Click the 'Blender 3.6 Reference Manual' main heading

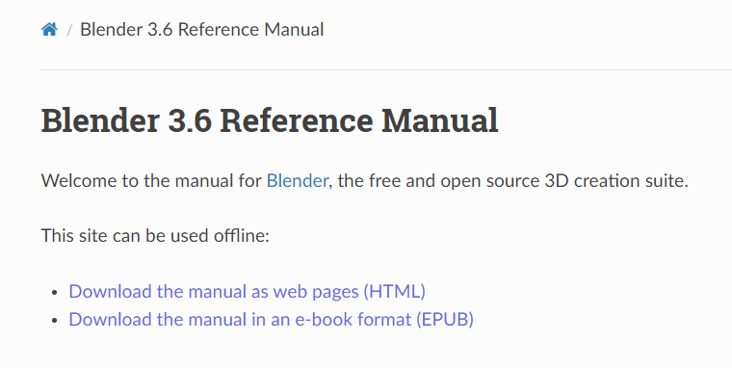coord(270,120)
